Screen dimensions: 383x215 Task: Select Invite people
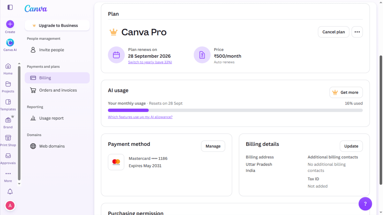(57, 50)
